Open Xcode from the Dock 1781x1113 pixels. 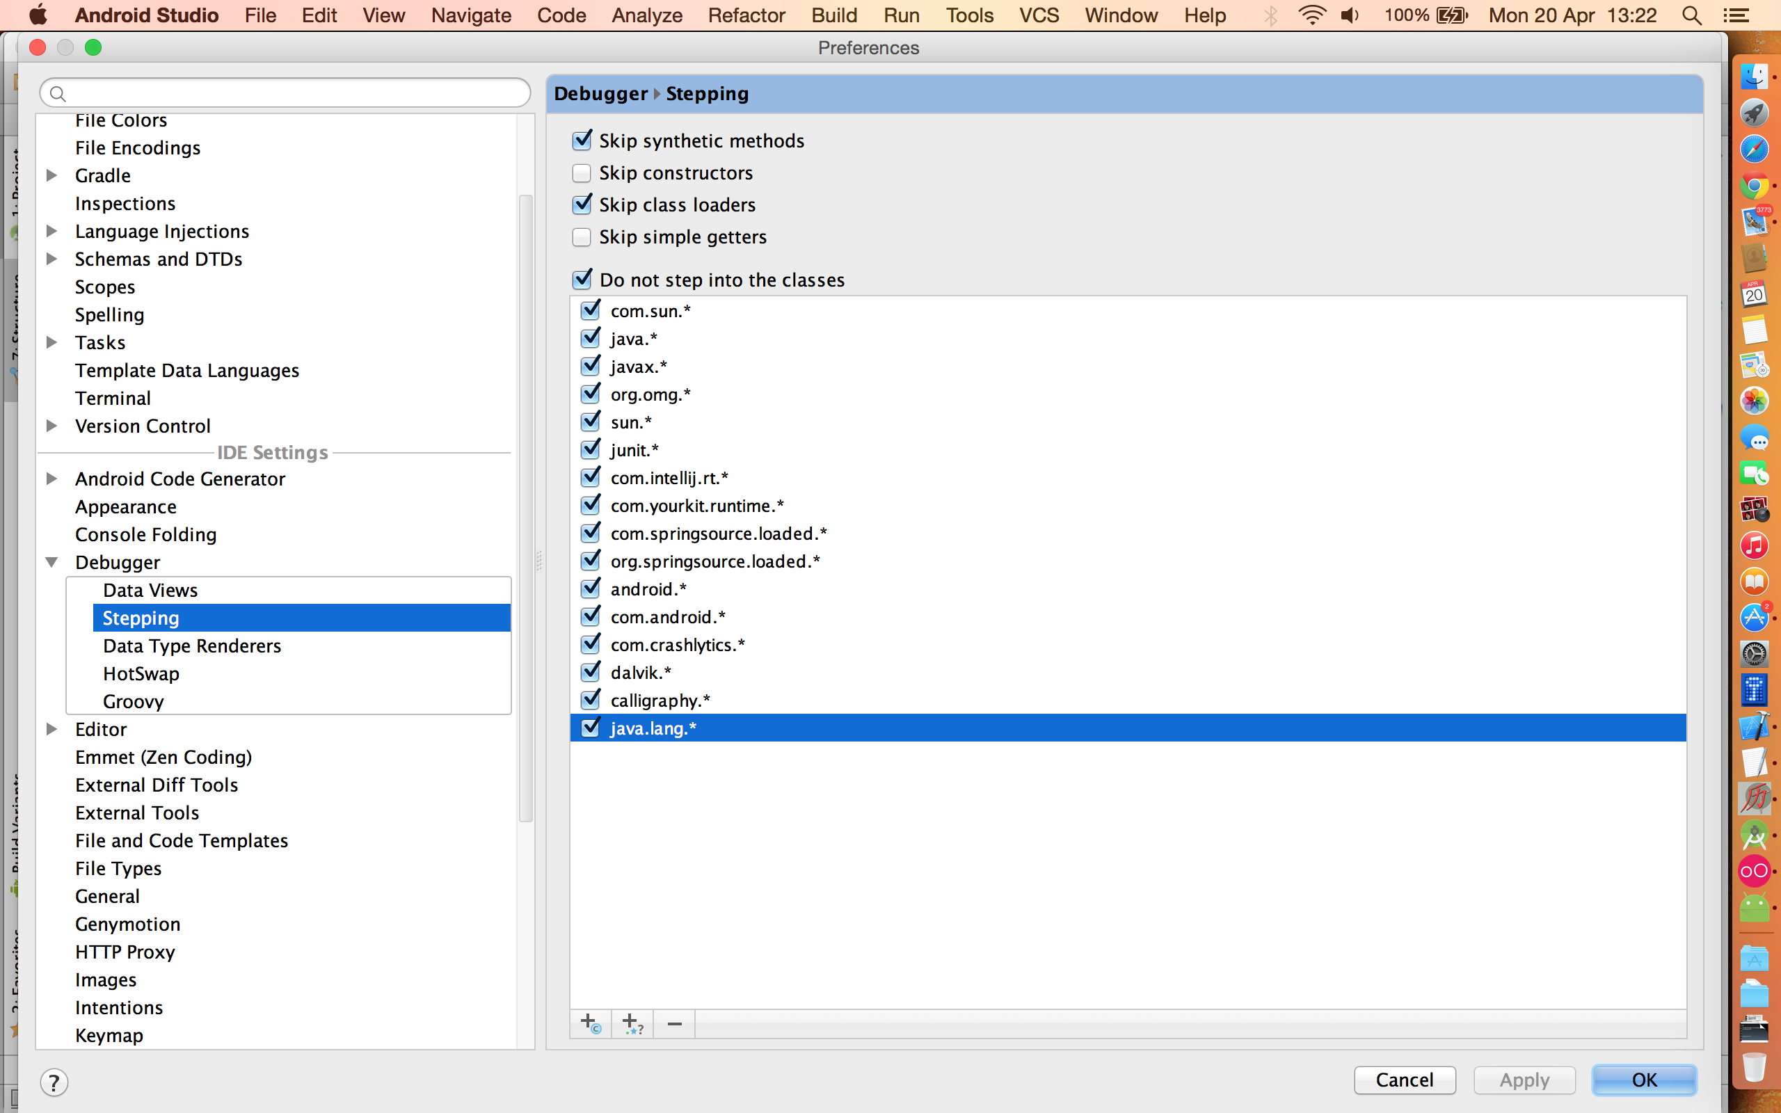point(1755,726)
